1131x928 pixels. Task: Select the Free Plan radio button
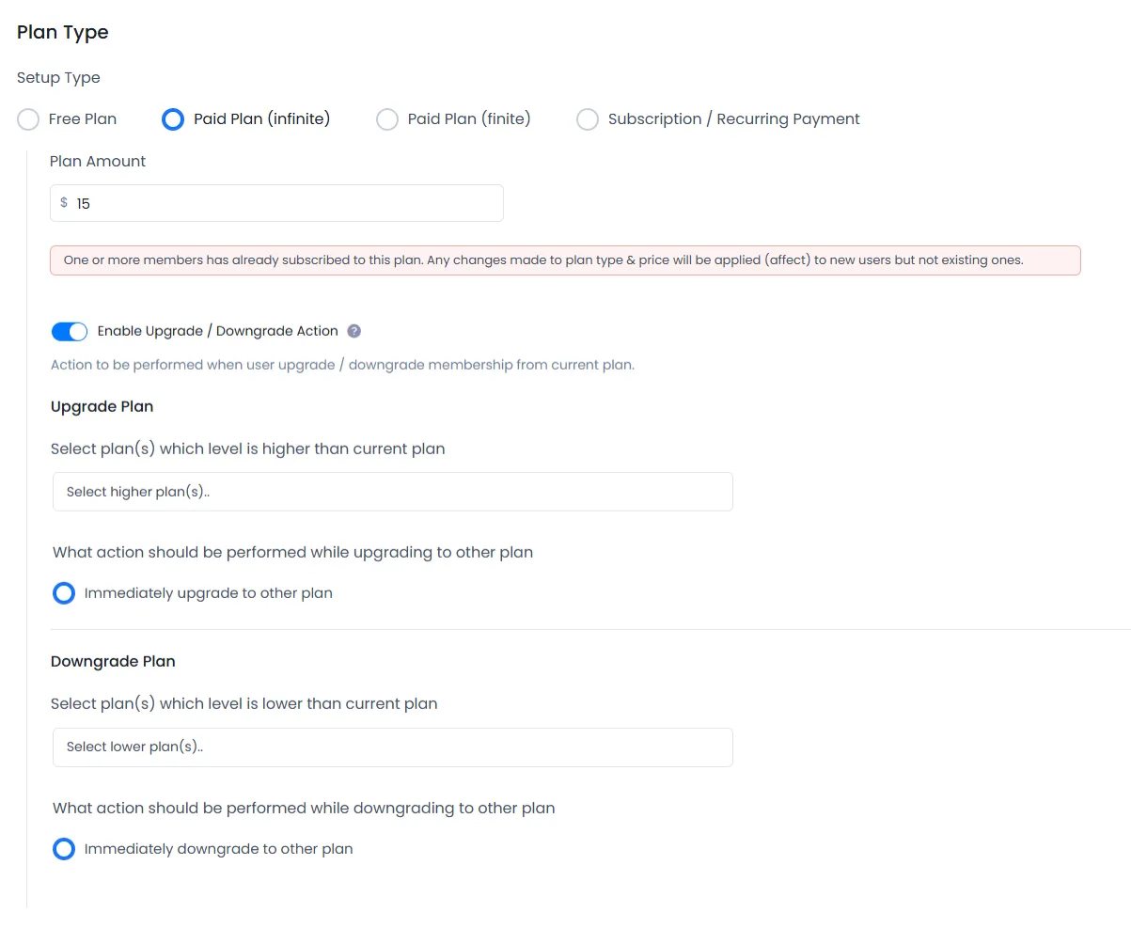pyautogui.click(x=29, y=119)
